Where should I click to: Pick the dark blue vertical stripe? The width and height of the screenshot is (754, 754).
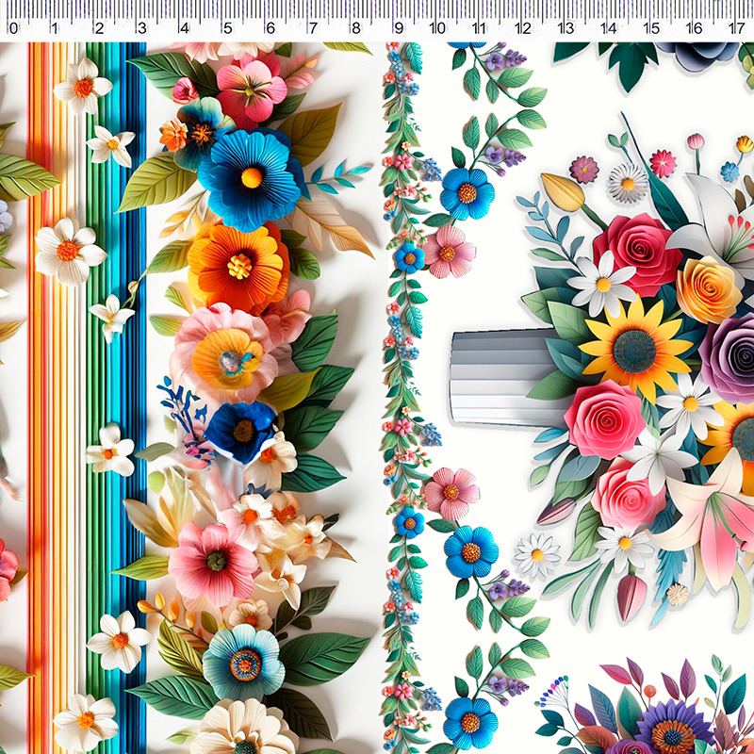pos(134,377)
